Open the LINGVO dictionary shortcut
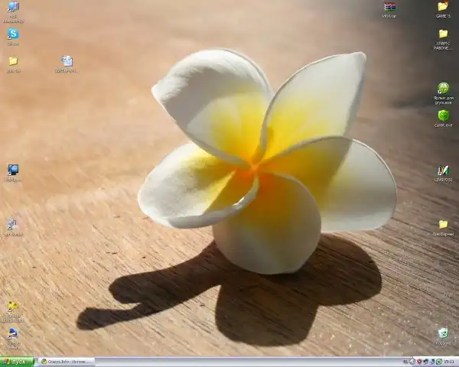The height and width of the screenshot is (367, 459). tap(443, 171)
